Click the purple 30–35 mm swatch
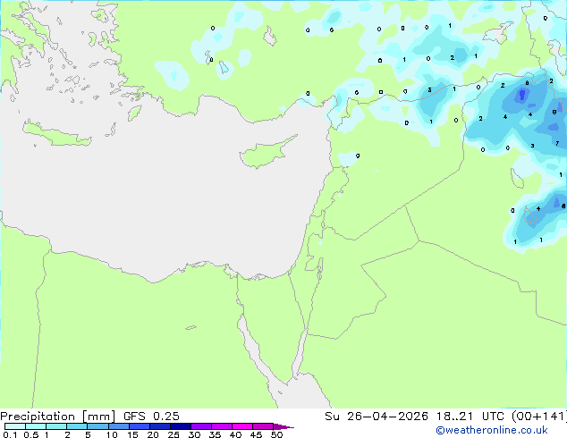The height and width of the screenshot is (438, 567). [200, 426]
